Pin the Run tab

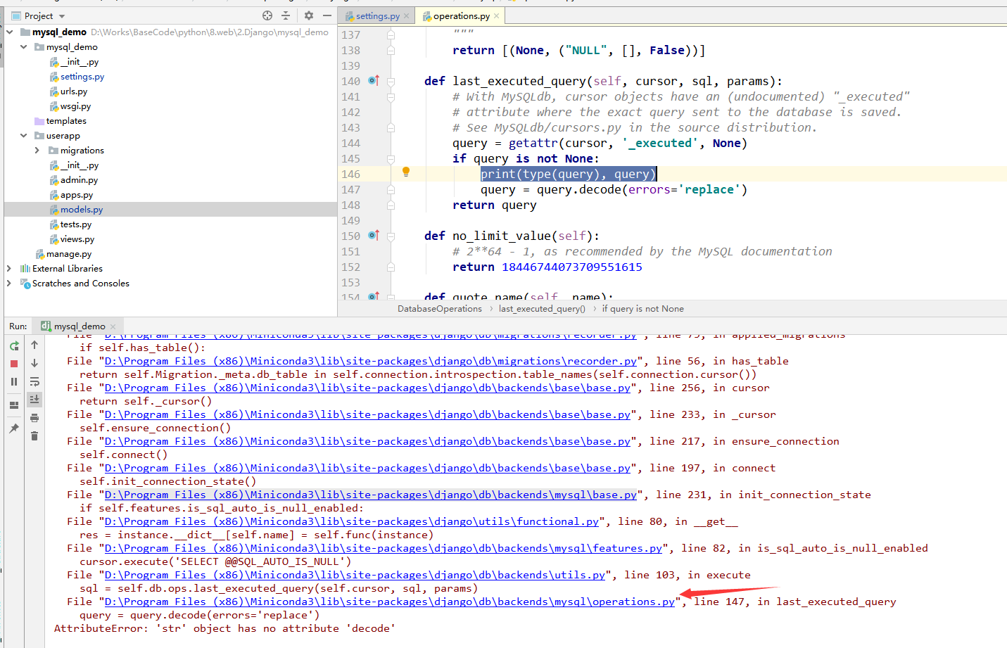pyautogui.click(x=14, y=428)
